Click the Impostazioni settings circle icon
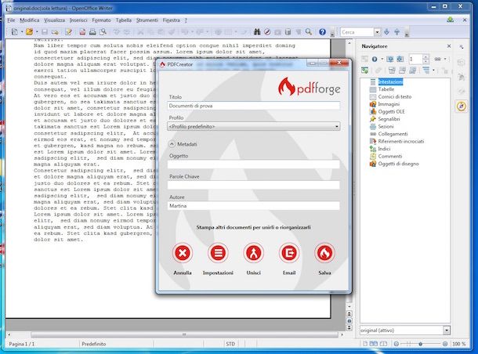The height and width of the screenshot is (354, 478). click(x=218, y=253)
